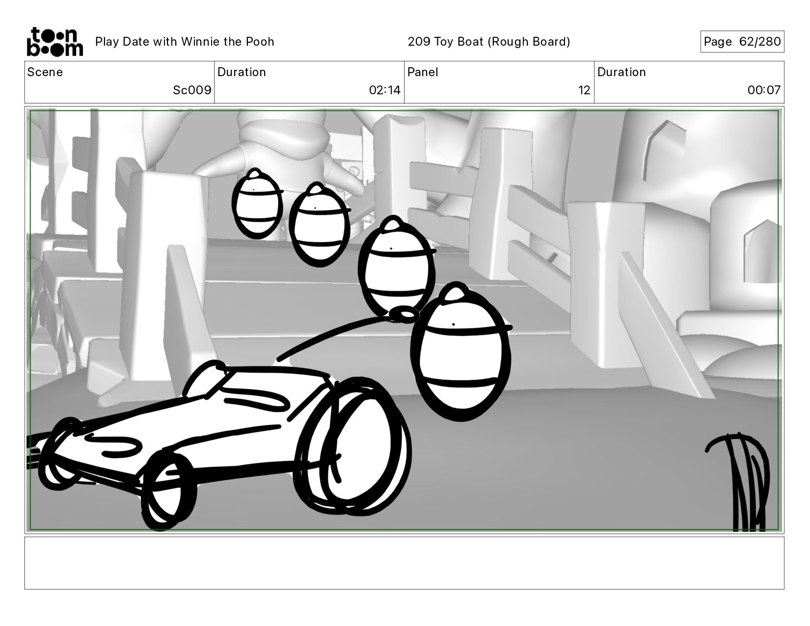Click the Toon Boom logo

tap(54, 42)
